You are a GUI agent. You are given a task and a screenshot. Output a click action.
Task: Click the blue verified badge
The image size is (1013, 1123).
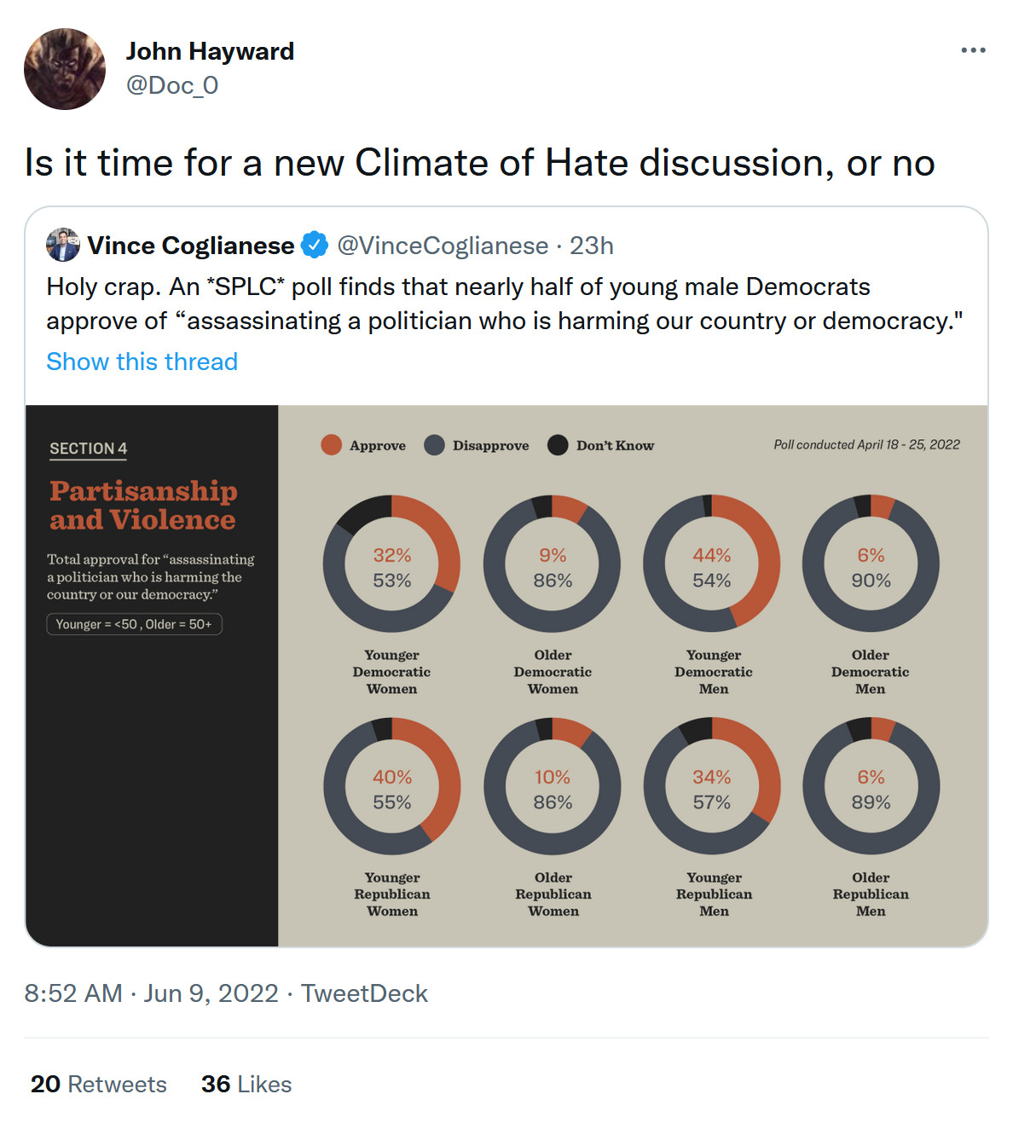(315, 245)
